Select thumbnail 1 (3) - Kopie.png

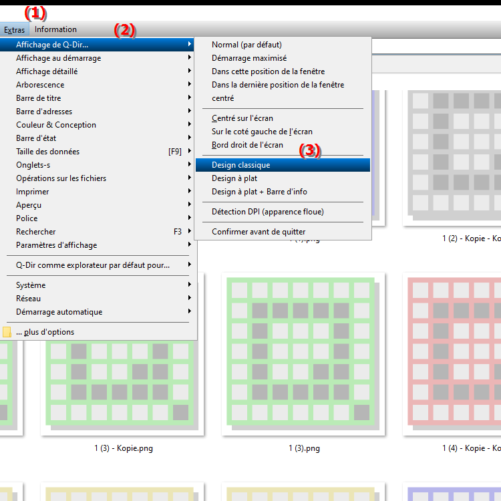pos(122,388)
